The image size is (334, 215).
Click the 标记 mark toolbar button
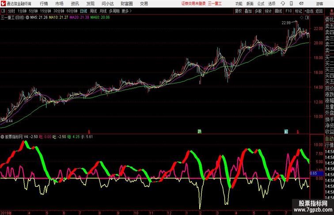coord(298,11)
